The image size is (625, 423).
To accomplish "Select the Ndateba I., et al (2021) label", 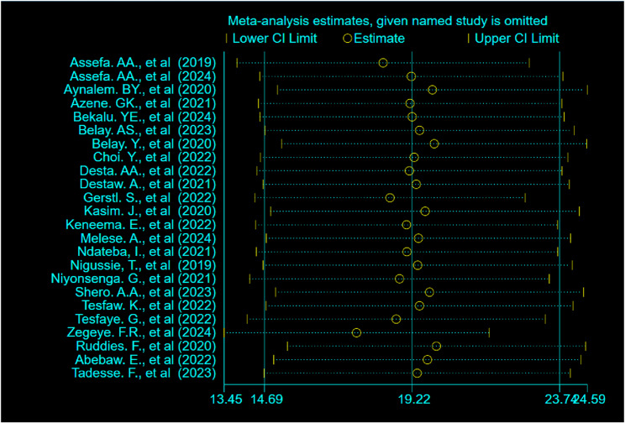I will pyautogui.click(x=143, y=252).
